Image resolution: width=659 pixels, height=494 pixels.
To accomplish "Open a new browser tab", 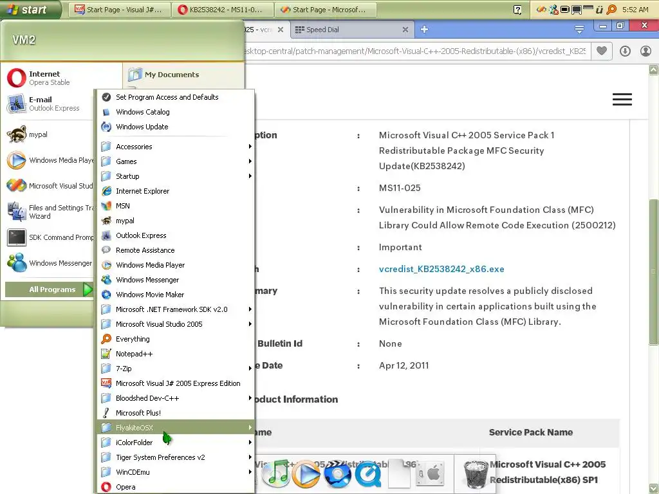I will coord(425,29).
